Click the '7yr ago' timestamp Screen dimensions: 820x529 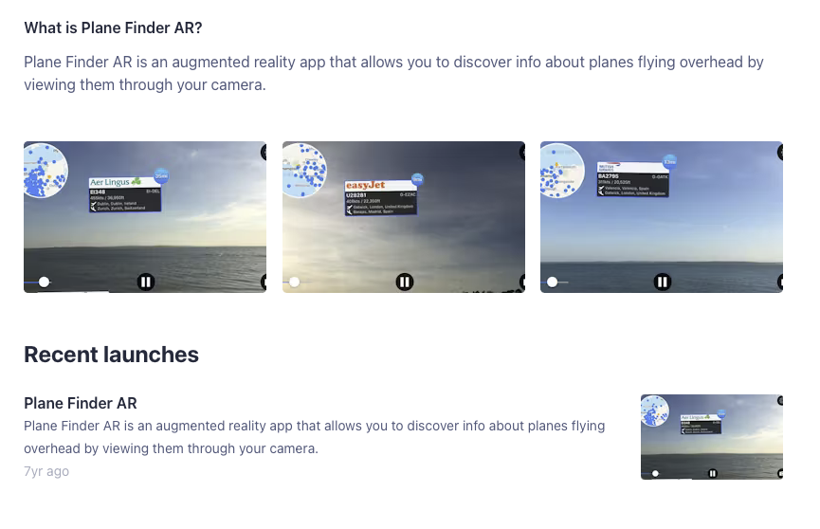pos(46,471)
